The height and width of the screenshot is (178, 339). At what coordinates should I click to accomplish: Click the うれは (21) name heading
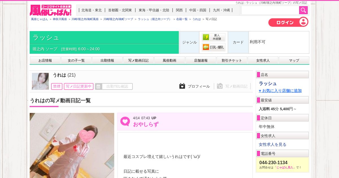[x=64, y=75]
